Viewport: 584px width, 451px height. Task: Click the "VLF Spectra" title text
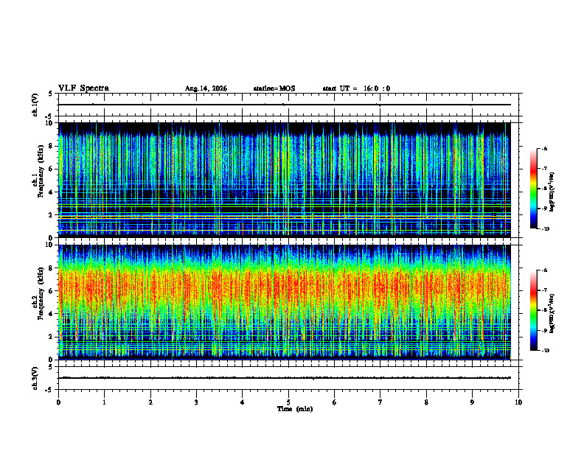pos(83,88)
